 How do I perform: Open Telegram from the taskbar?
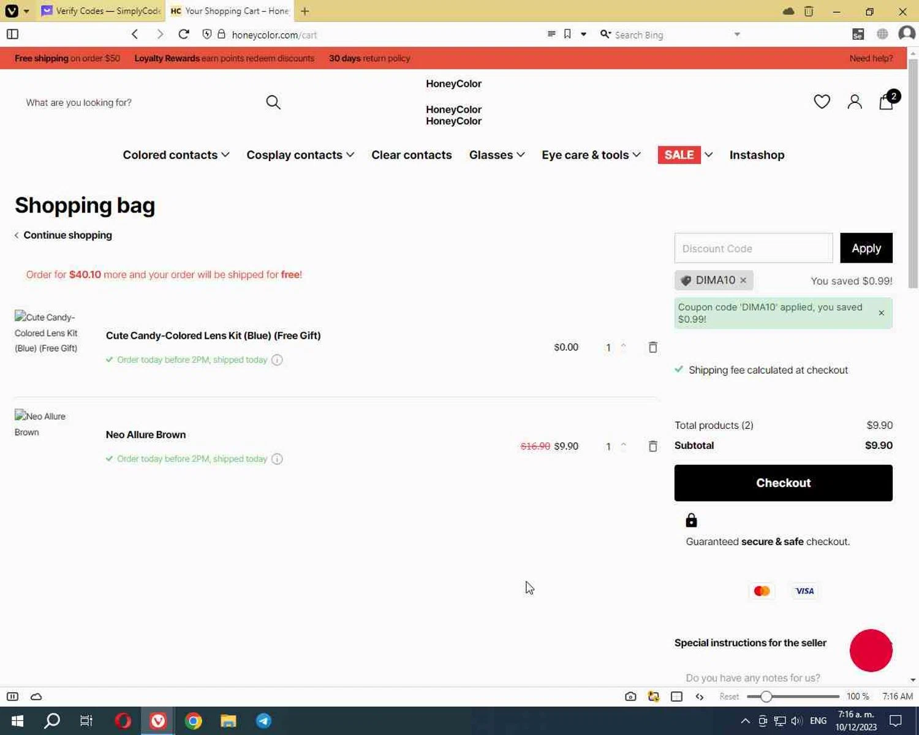click(264, 721)
